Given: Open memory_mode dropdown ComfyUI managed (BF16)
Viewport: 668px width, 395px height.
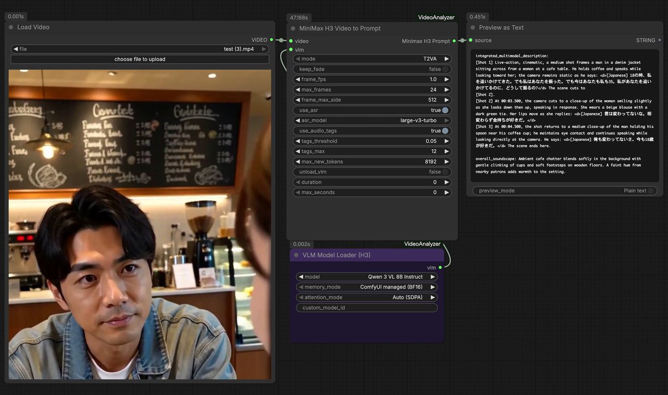Looking at the screenshot, I should click(x=367, y=287).
